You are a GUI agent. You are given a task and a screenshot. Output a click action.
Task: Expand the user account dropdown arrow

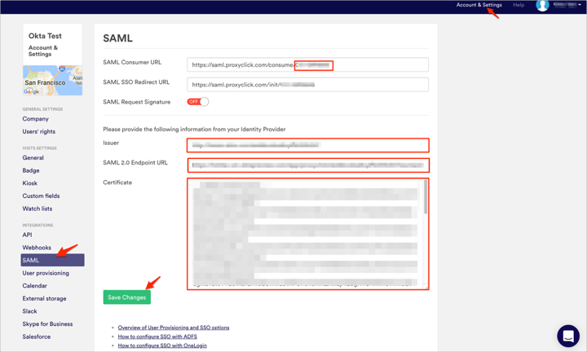tap(580, 6)
